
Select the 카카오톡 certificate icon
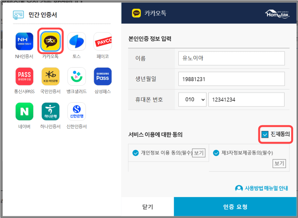pyautogui.click(x=50, y=41)
